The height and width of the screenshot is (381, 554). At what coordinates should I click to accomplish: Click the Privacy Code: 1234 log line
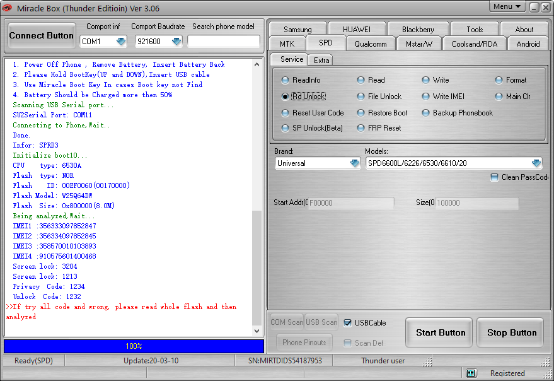coord(49,286)
